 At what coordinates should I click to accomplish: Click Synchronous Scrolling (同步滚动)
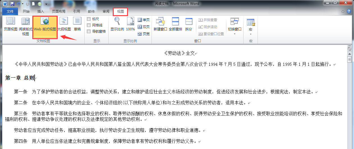(208, 27)
